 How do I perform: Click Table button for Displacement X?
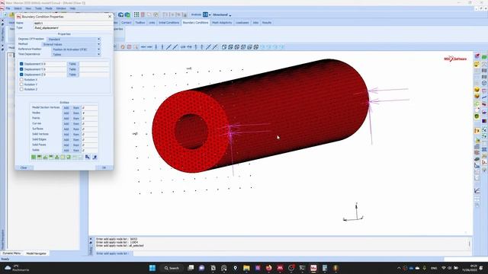point(72,64)
